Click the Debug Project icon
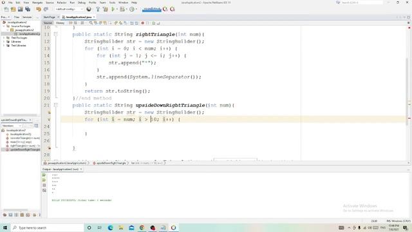Viewport: 412px width, 232px height. tap(122, 9)
